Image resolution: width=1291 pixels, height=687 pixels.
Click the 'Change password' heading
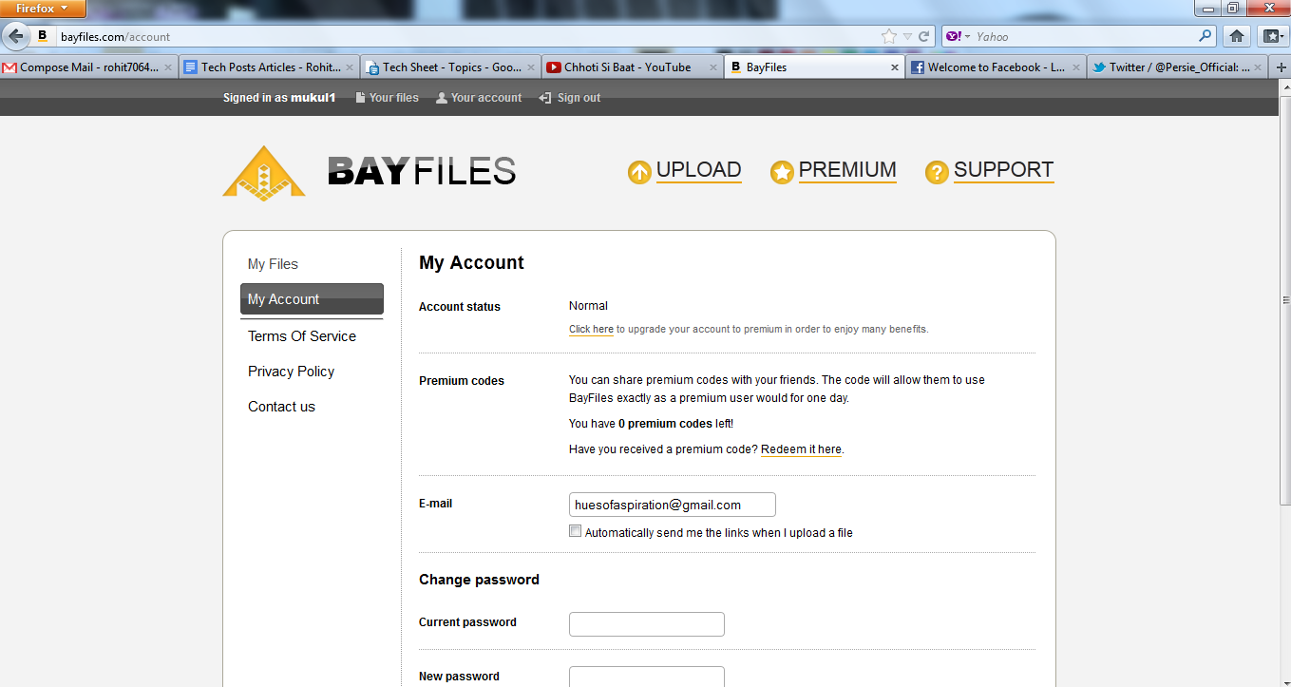[479, 580]
